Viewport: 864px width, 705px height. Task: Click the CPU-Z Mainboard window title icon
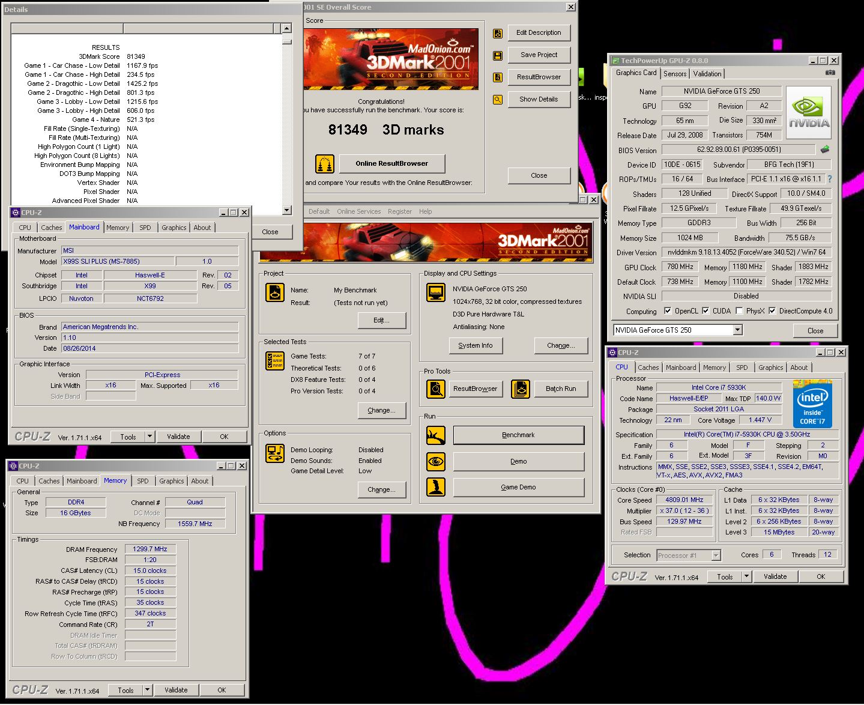16,213
